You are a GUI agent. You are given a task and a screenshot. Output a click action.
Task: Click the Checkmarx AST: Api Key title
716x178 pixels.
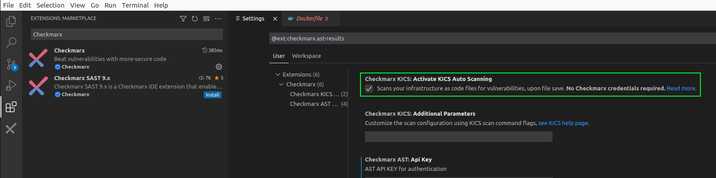[x=398, y=159]
